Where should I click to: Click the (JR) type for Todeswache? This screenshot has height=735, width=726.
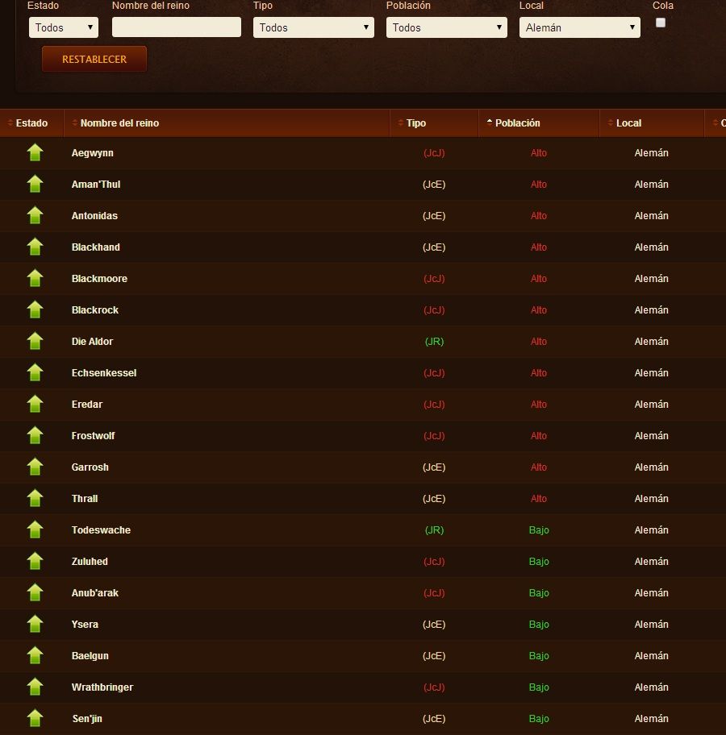coord(434,529)
